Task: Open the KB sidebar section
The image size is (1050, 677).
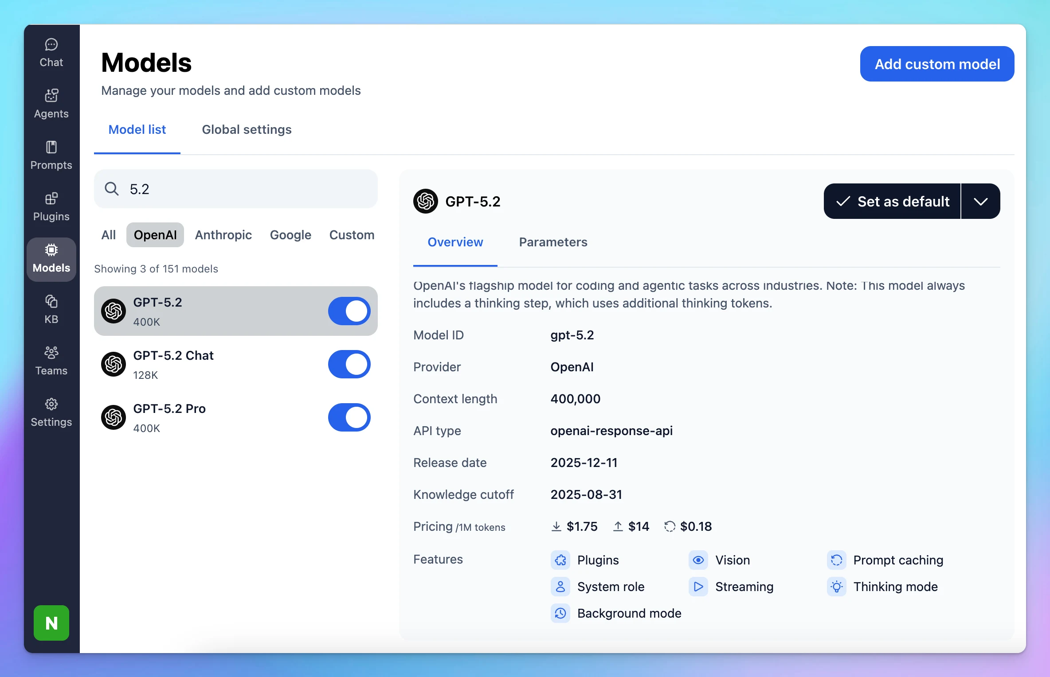Action: coord(51,310)
